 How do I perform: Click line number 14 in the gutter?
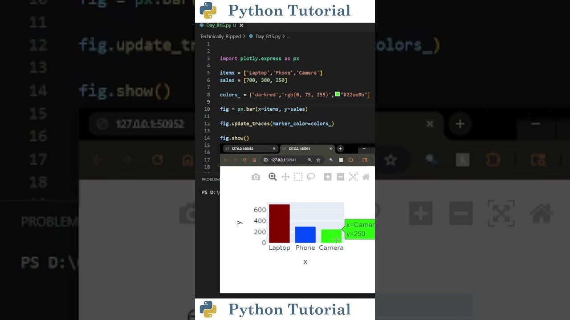point(207,138)
